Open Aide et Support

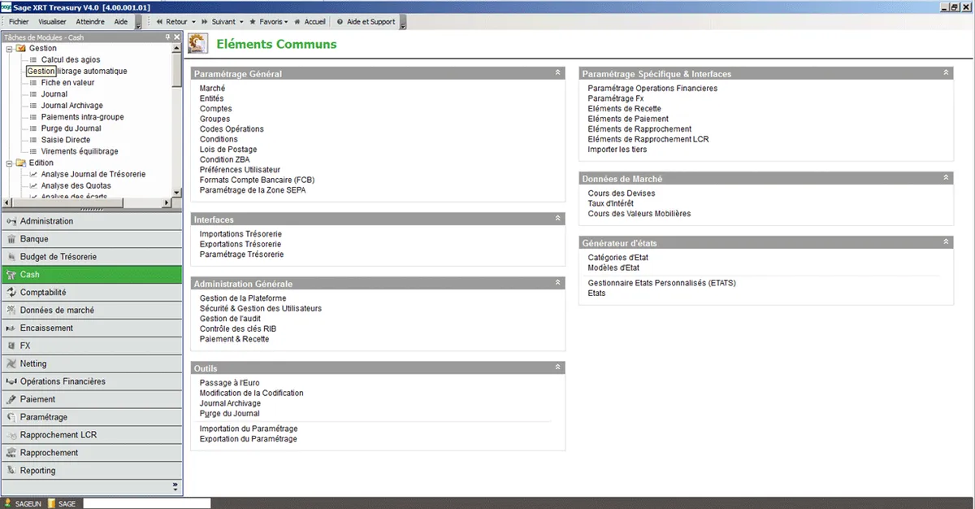point(366,22)
